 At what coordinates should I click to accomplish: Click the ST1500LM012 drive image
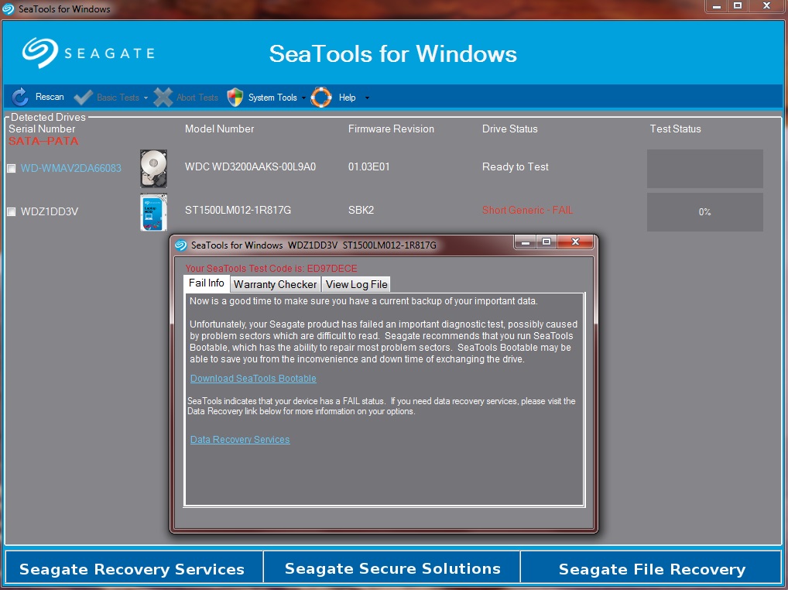153,211
